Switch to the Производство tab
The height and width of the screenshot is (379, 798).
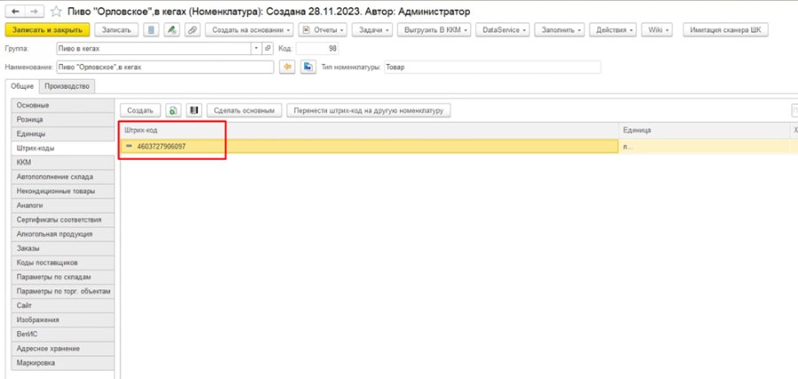point(66,87)
